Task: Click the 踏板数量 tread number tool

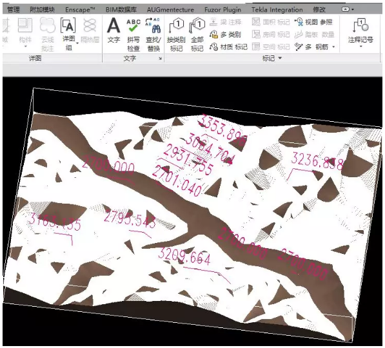Action: click(315, 34)
